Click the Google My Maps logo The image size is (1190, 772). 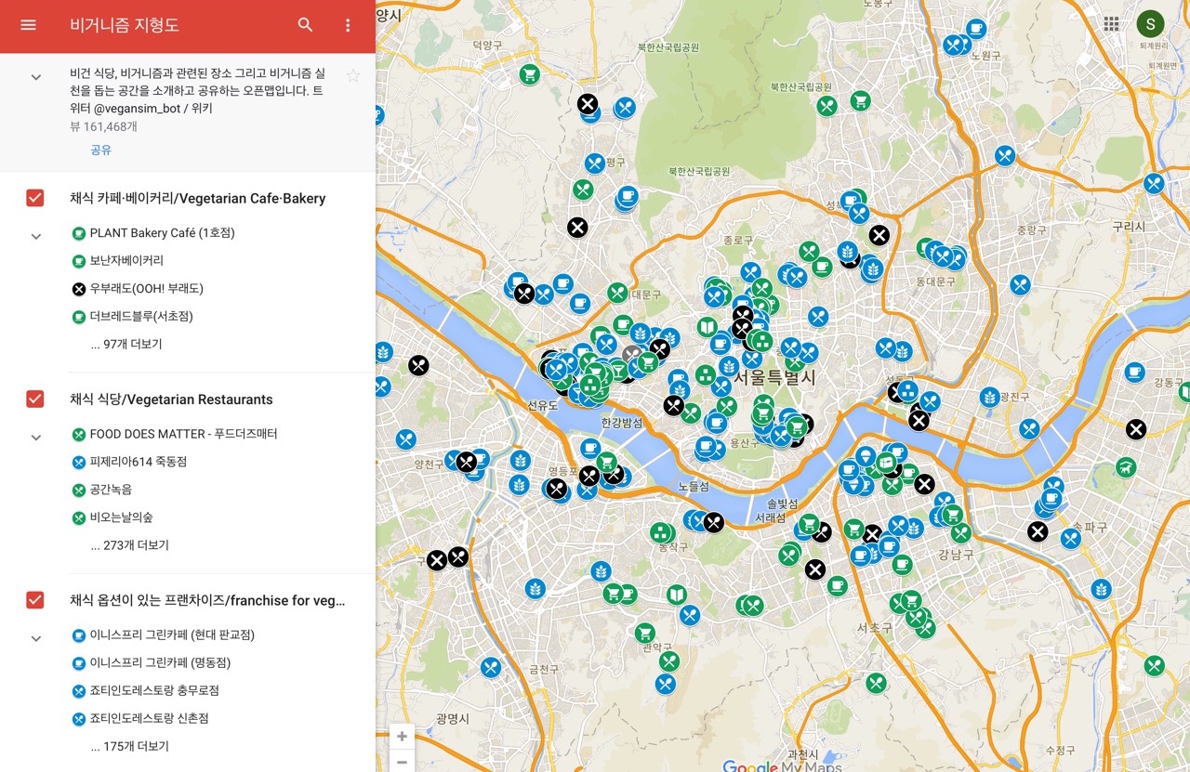tap(782, 766)
